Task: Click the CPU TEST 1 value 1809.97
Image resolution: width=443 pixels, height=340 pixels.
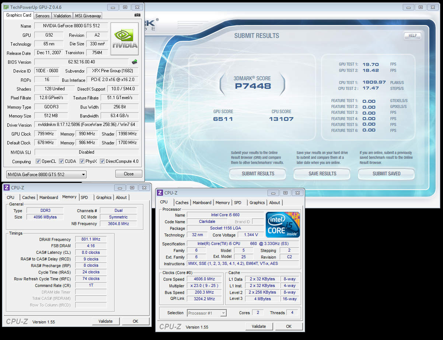Action: [x=374, y=83]
